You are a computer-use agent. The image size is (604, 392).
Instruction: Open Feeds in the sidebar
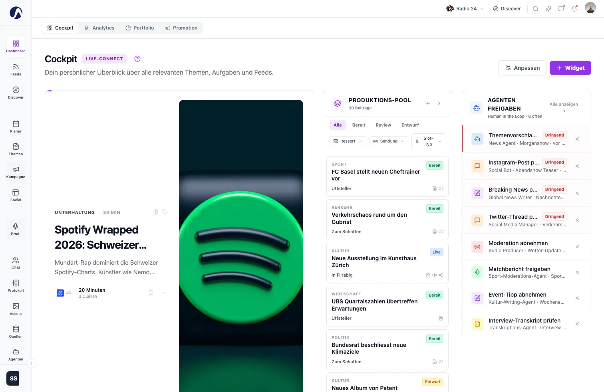16,69
